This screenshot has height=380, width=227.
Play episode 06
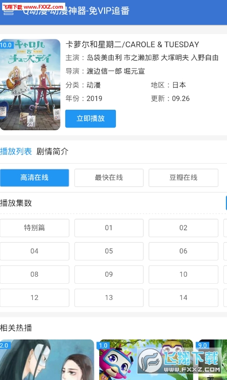pyautogui.click(x=183, y=251)
